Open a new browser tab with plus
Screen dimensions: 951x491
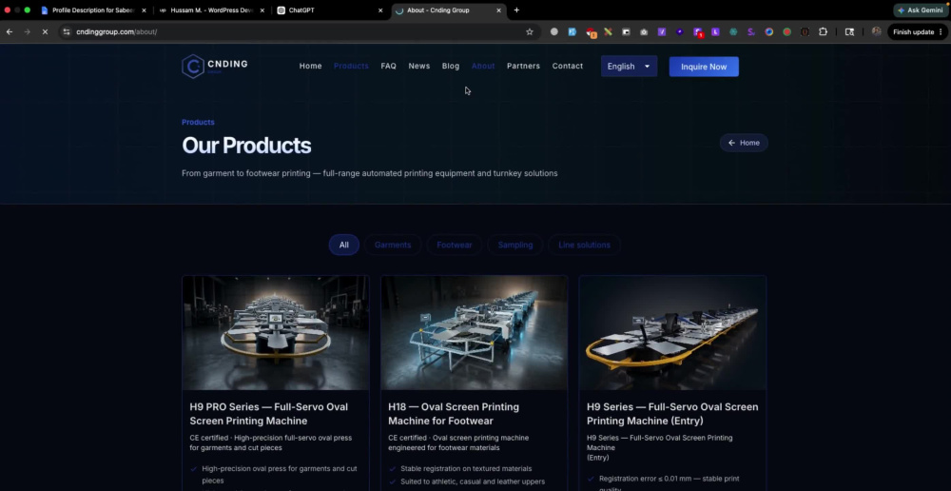tap(516, 10)
